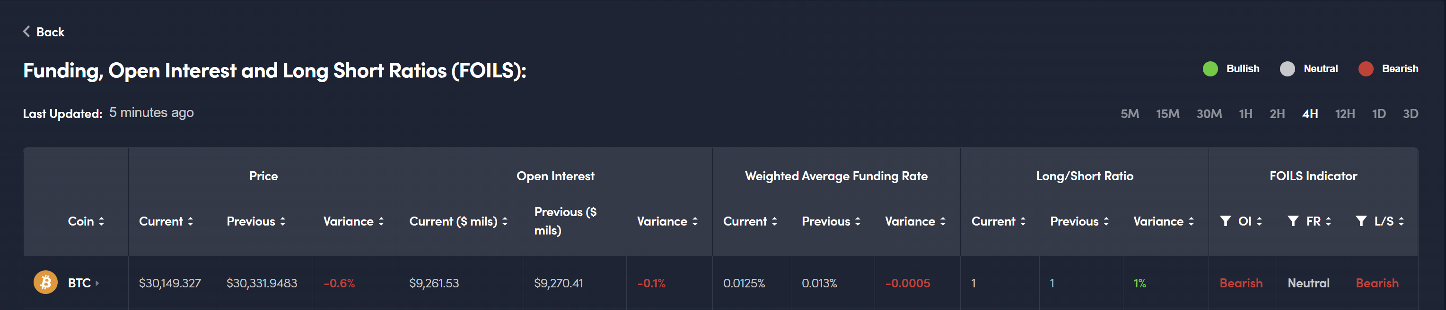Viewport: 1446px width, 310px height.
Task: Click the Bitcoin coin logo icon
Action: (x=45, y=283)
